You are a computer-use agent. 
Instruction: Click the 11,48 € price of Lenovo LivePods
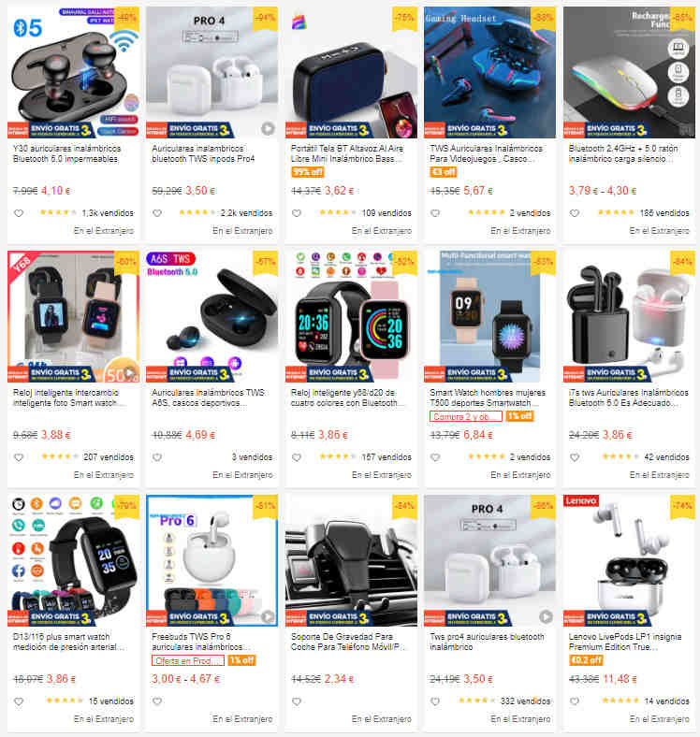tap(620, 679)
